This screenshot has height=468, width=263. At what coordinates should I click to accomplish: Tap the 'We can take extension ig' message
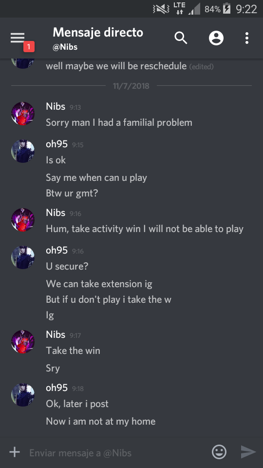[x=99, y=284]
